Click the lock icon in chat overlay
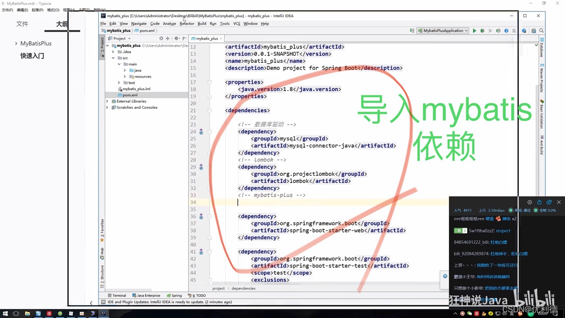This screenshot has width=565, height=318. (539, 202)
